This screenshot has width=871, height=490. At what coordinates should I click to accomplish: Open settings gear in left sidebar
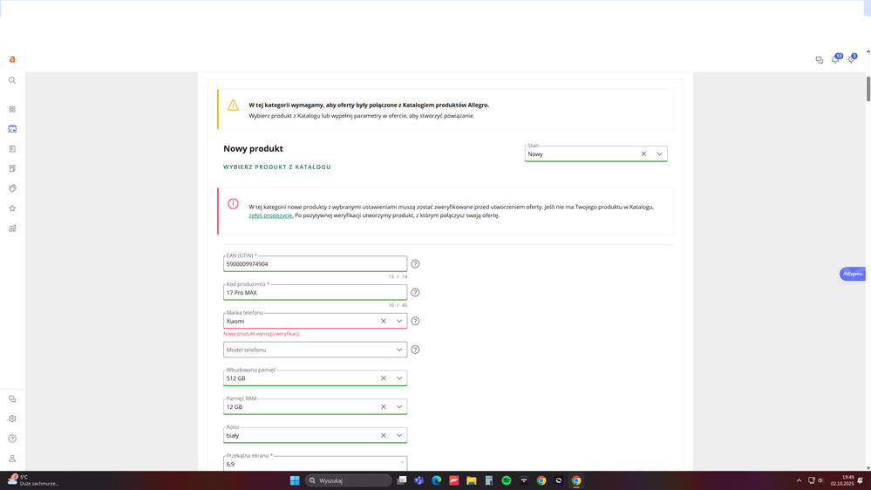12,419
